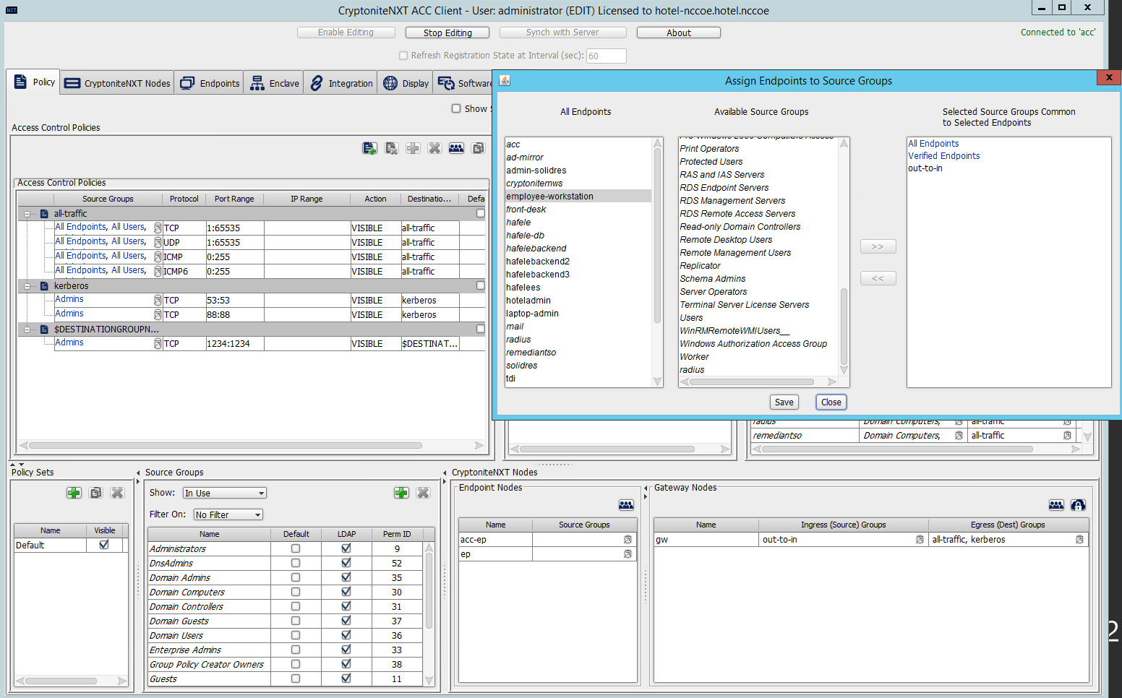Toggle Refresh Registration State at Interval checkbox
1122x698 pixels.
pos(403,56)
